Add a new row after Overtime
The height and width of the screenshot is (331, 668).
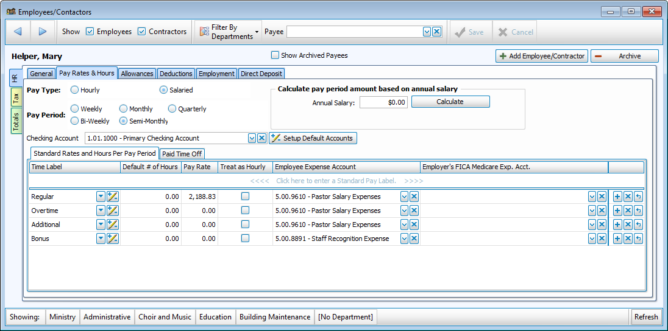(617, 211)
